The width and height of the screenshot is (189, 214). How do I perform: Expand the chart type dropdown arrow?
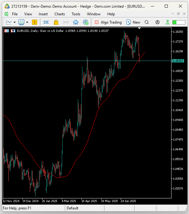click(x=14, y=22)
